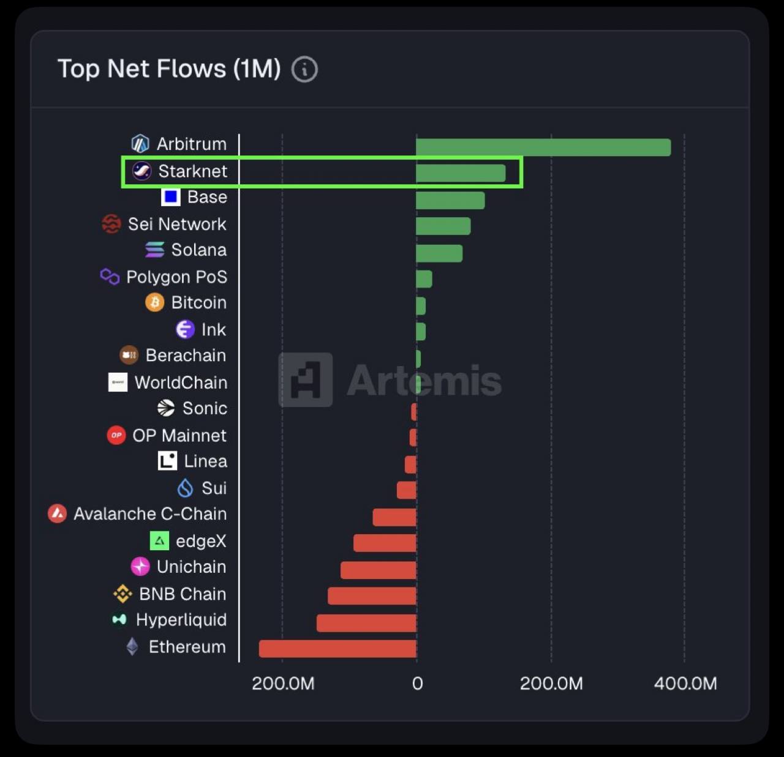Click the pink Unichain logo icon

(x=140, y=567)
